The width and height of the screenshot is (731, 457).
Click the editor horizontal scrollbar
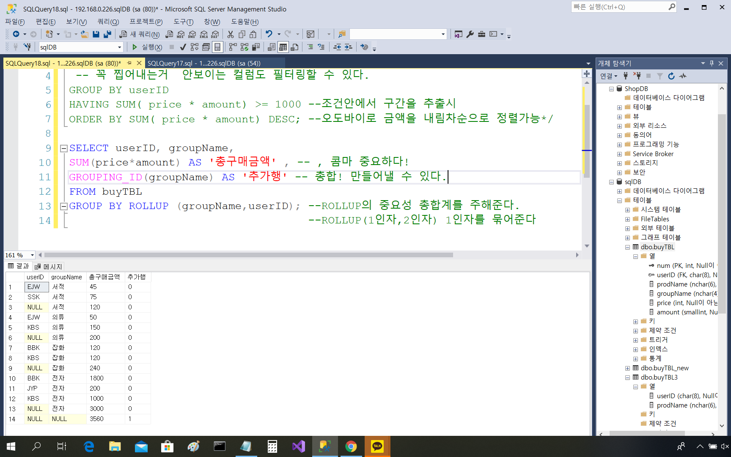tap(248, 255)
